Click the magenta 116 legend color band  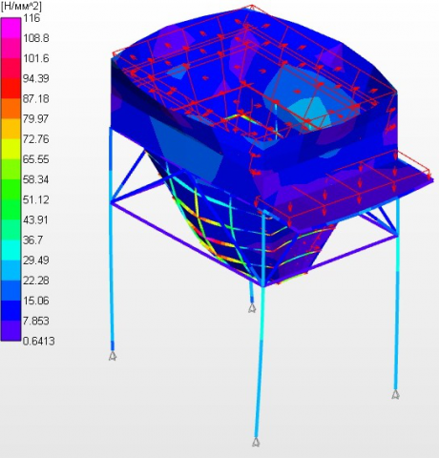click(x=10, y=28)
